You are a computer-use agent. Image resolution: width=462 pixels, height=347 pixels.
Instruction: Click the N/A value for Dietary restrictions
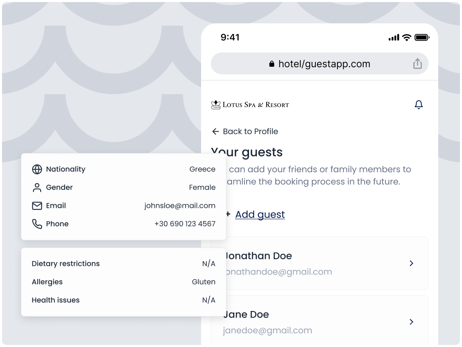point(208,264)
